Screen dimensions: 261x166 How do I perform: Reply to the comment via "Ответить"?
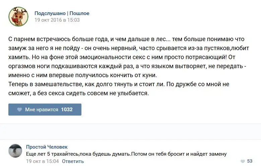click(x=73, y=161)
